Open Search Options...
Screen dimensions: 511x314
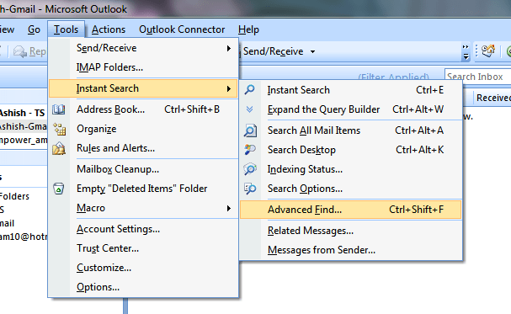[351, 189]
